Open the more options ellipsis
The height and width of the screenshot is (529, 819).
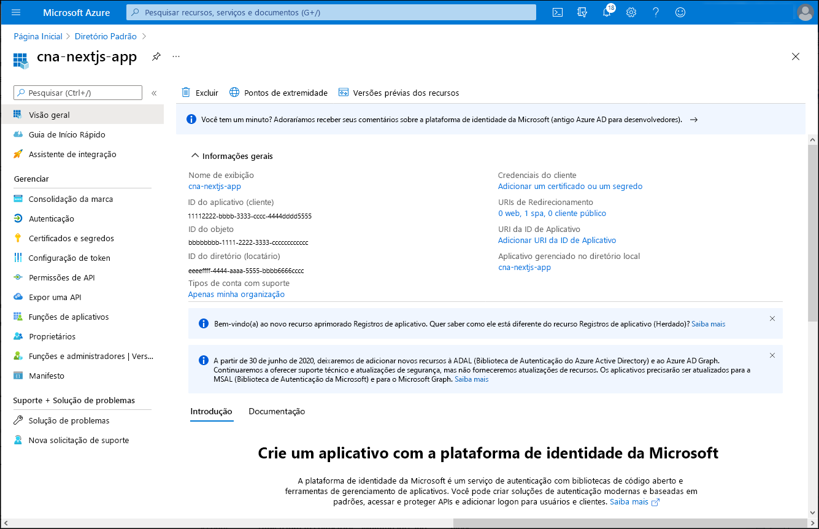176,56
